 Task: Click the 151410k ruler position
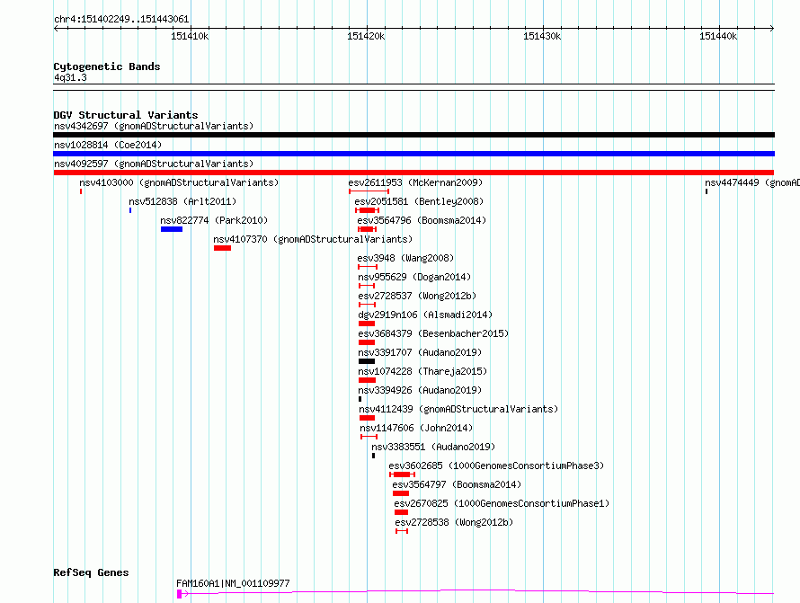coord(190,36)
